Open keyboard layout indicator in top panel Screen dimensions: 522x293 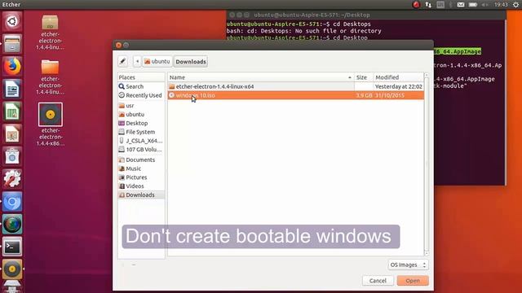(x=440, y=5)
